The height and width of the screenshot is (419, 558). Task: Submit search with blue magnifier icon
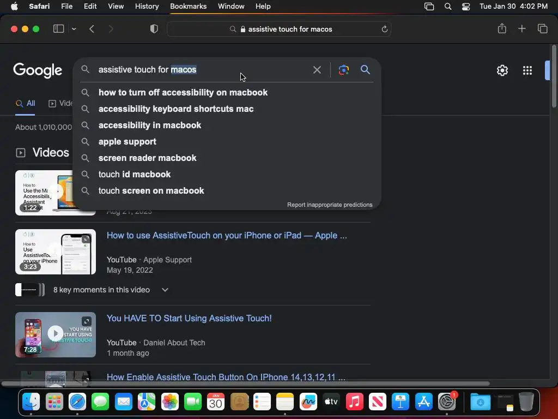point(365,69)
